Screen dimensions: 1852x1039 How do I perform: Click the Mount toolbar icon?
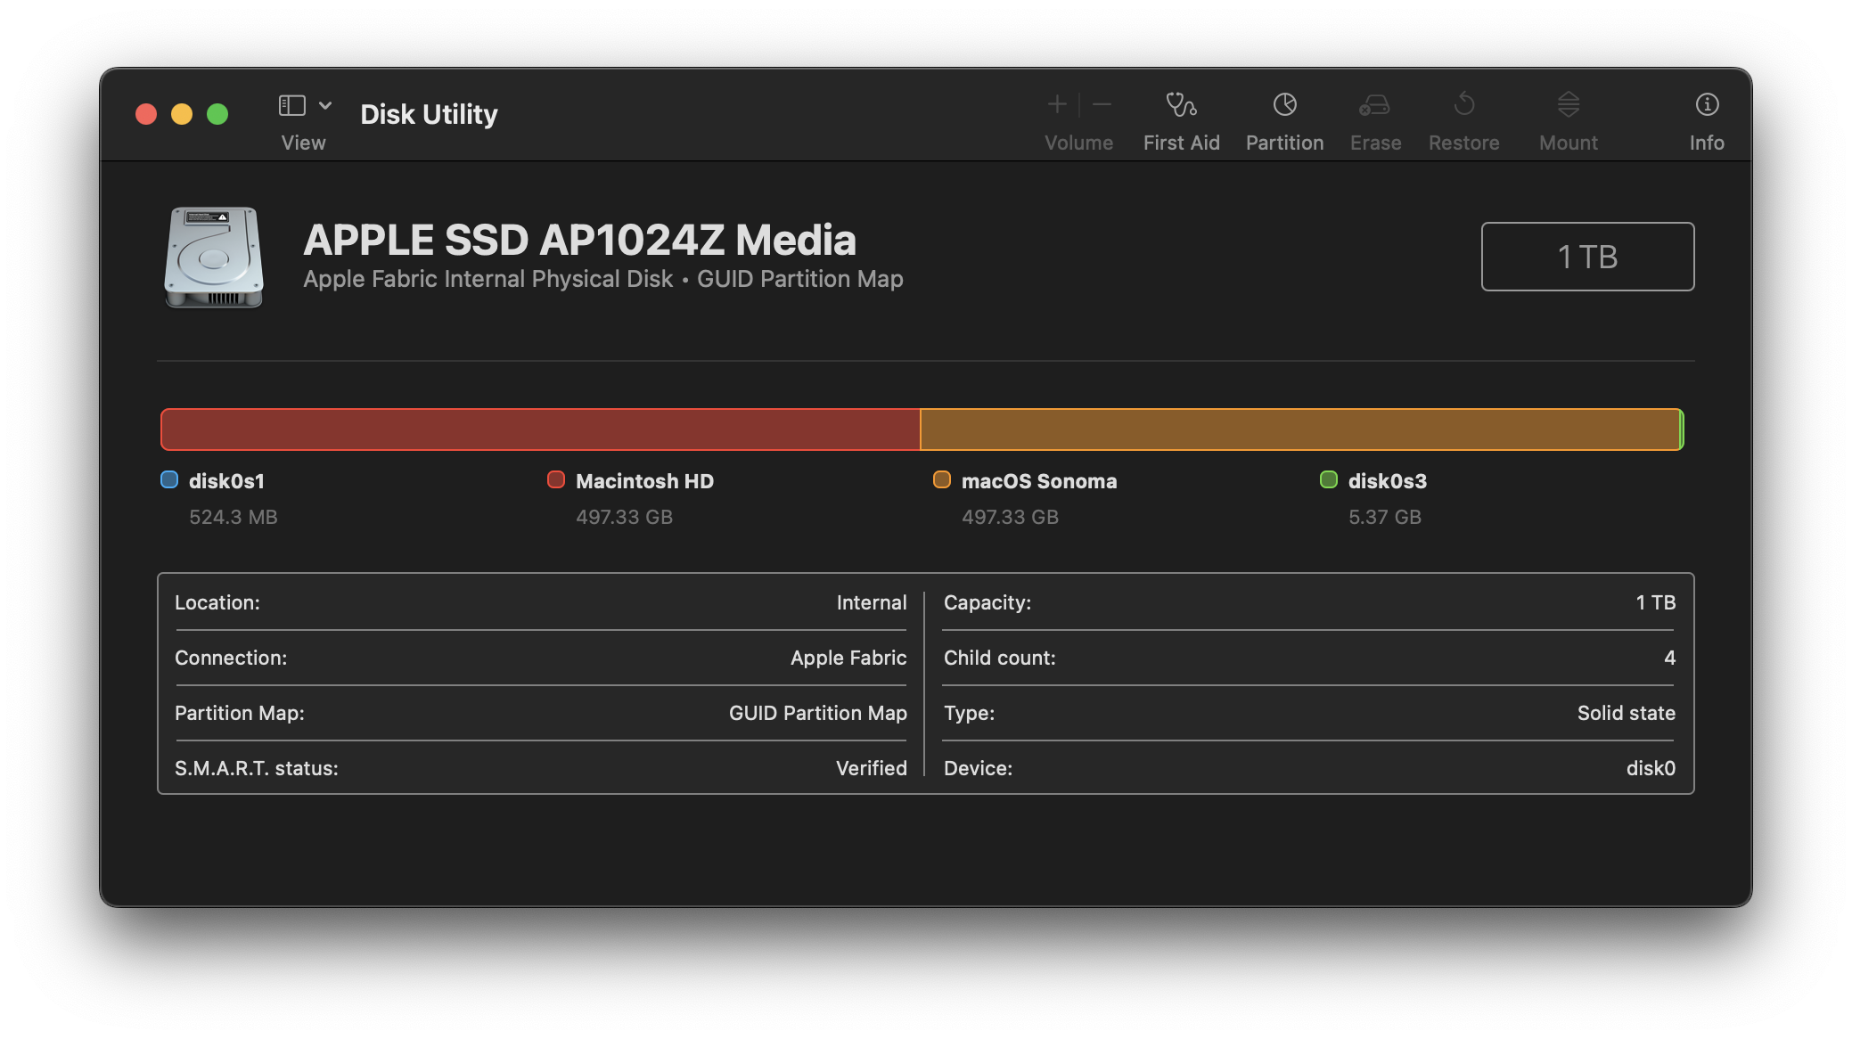1569,105
